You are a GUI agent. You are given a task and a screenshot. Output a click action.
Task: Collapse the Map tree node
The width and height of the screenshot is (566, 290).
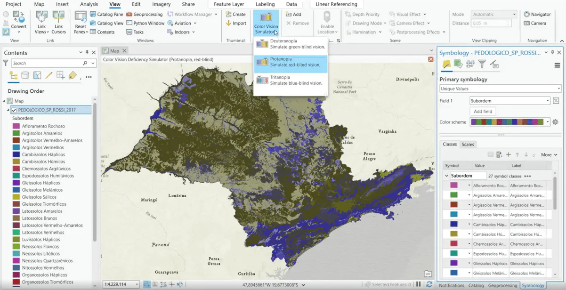4,101
